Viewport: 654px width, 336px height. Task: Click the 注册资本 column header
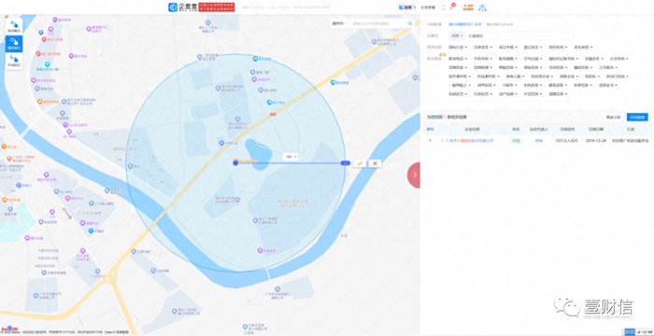coord(567,130)
